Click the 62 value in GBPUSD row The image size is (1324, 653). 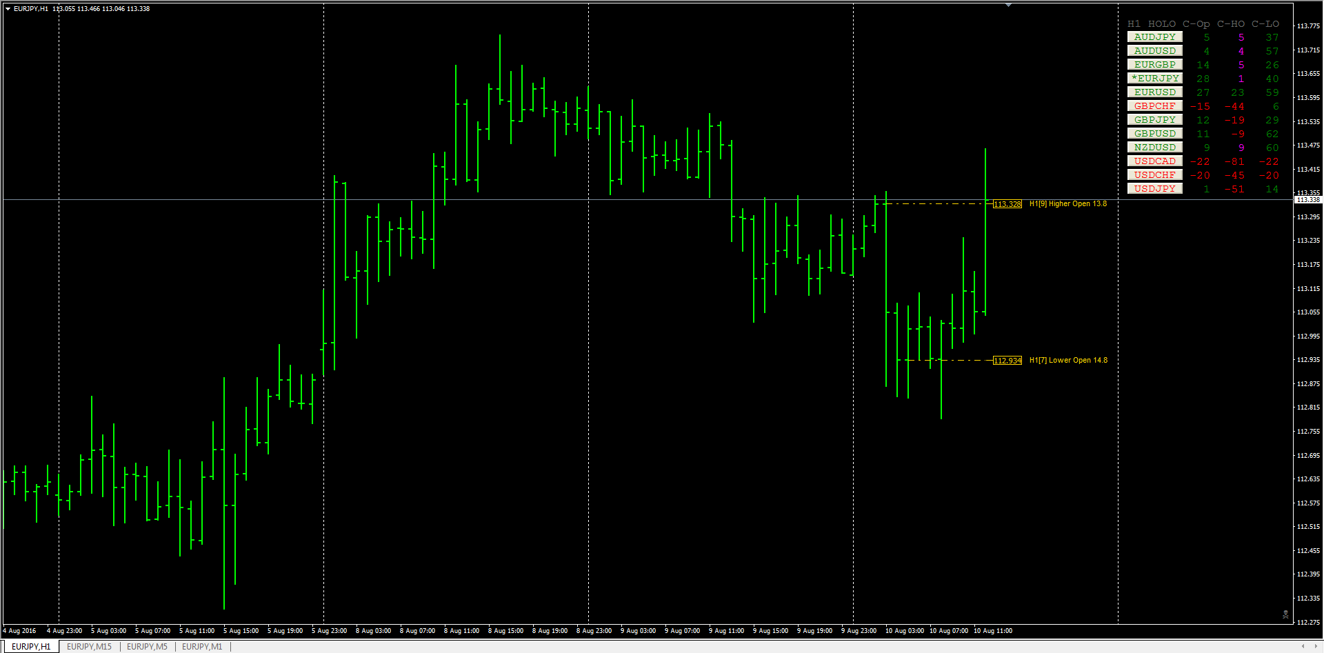[1272, 134]
